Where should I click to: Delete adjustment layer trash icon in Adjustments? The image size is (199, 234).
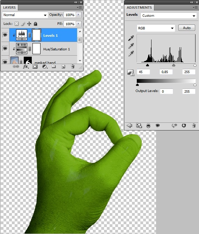[x=194, y=126]
